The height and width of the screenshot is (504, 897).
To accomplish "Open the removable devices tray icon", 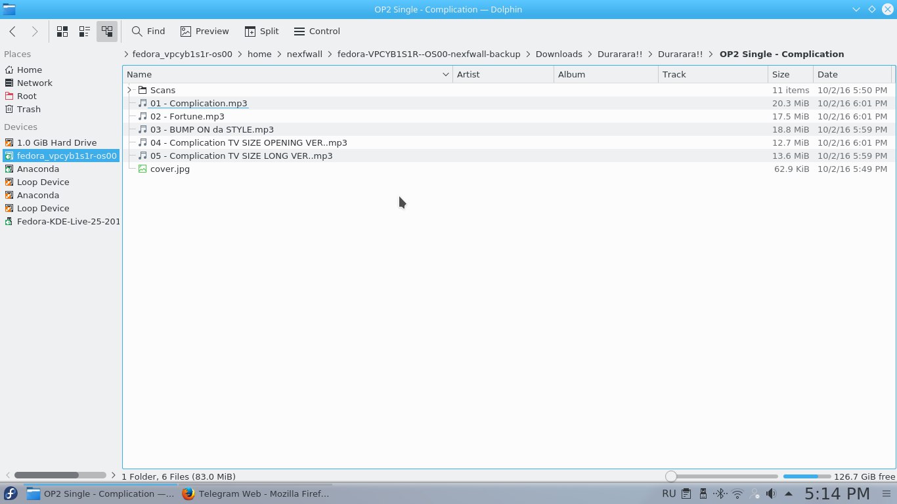I will [703, 493].
